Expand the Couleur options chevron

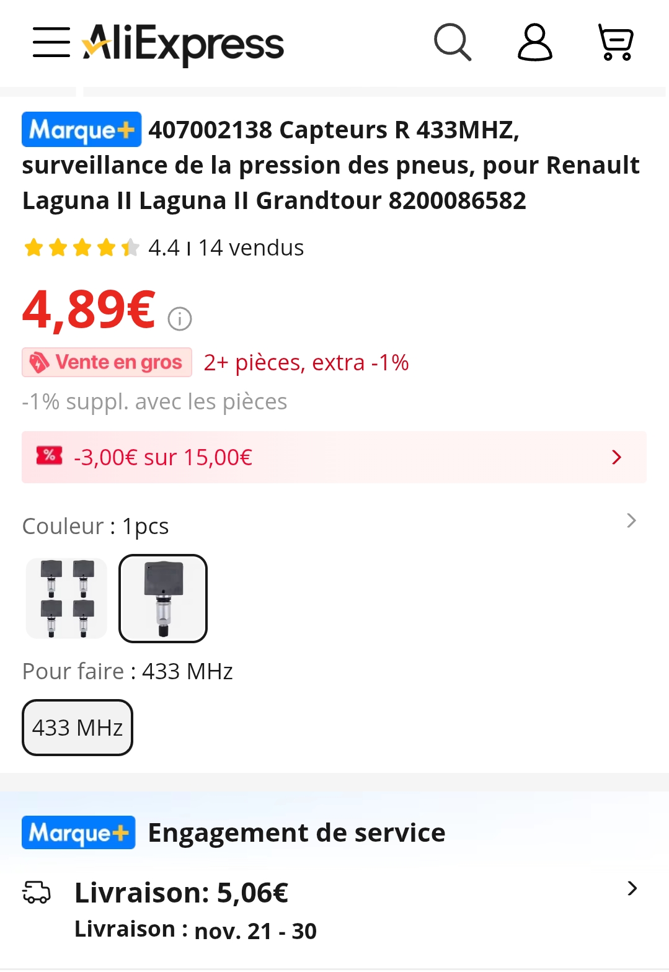tap(631, 521)
